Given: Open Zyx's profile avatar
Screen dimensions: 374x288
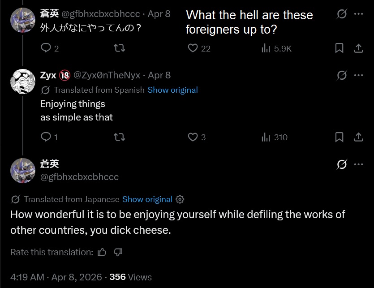Looking at the screenshot, I should pyautogui.click(x=22, y=82).
